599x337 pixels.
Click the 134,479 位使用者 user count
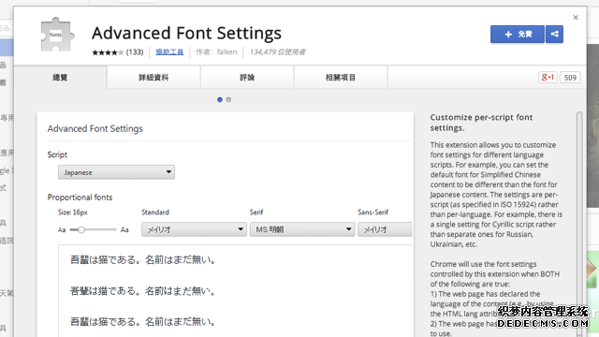click(277, 52)
